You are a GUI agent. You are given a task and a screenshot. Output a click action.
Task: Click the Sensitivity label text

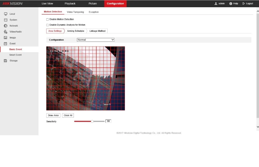pyautogui.click(x=51, y=122)
